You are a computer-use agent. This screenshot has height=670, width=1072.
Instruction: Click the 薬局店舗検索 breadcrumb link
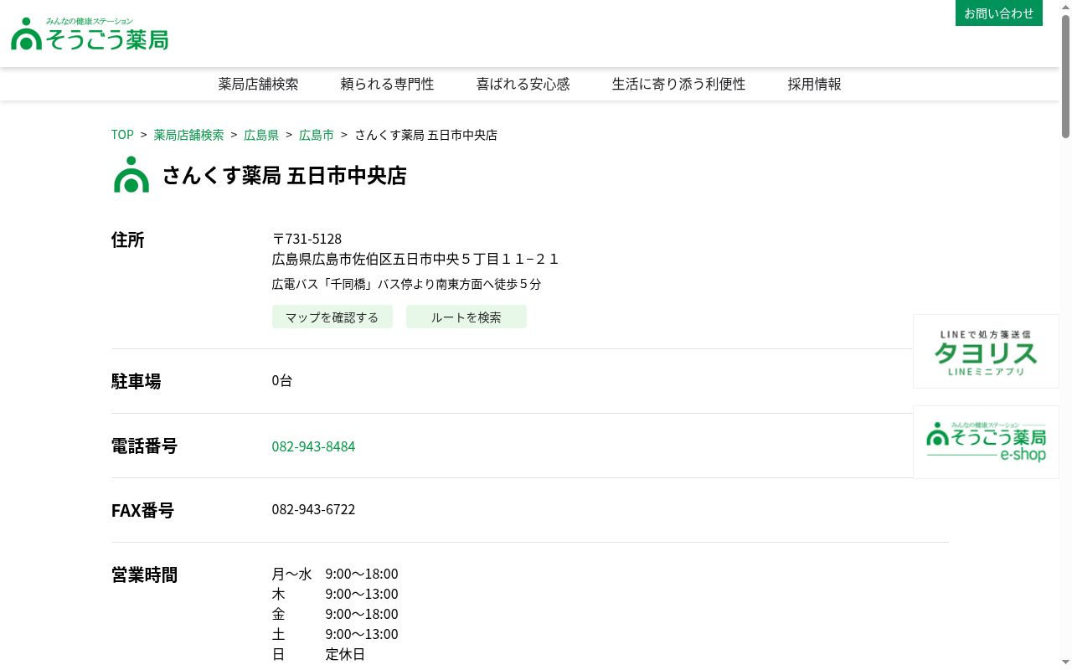pos(188,135)
